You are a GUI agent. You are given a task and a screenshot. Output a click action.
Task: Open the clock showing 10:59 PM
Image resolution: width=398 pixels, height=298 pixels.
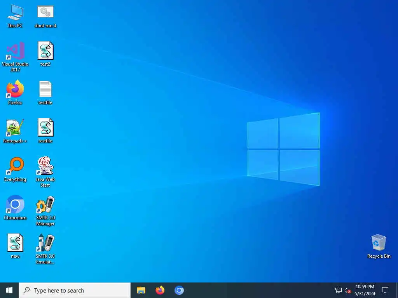[365, 290]
